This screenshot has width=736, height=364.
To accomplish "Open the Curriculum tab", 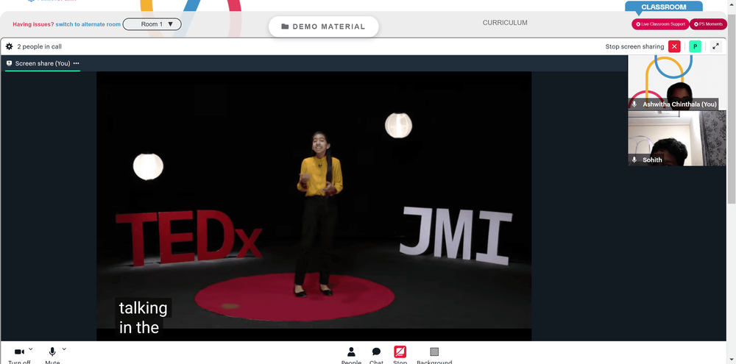I will pyautogui.click(x=505, y=23).
